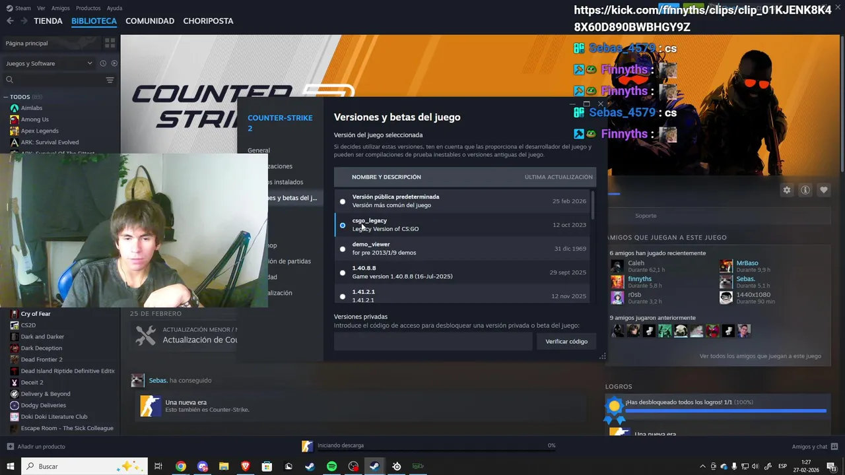This screenshot has height=475, width=845.
Task: Open Spotify from the taskbar
Action: click(332, 466)
